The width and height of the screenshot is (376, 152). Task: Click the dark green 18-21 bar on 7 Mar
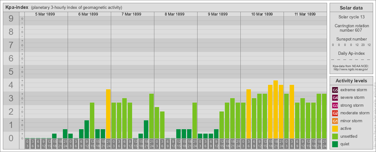point(146,129)
